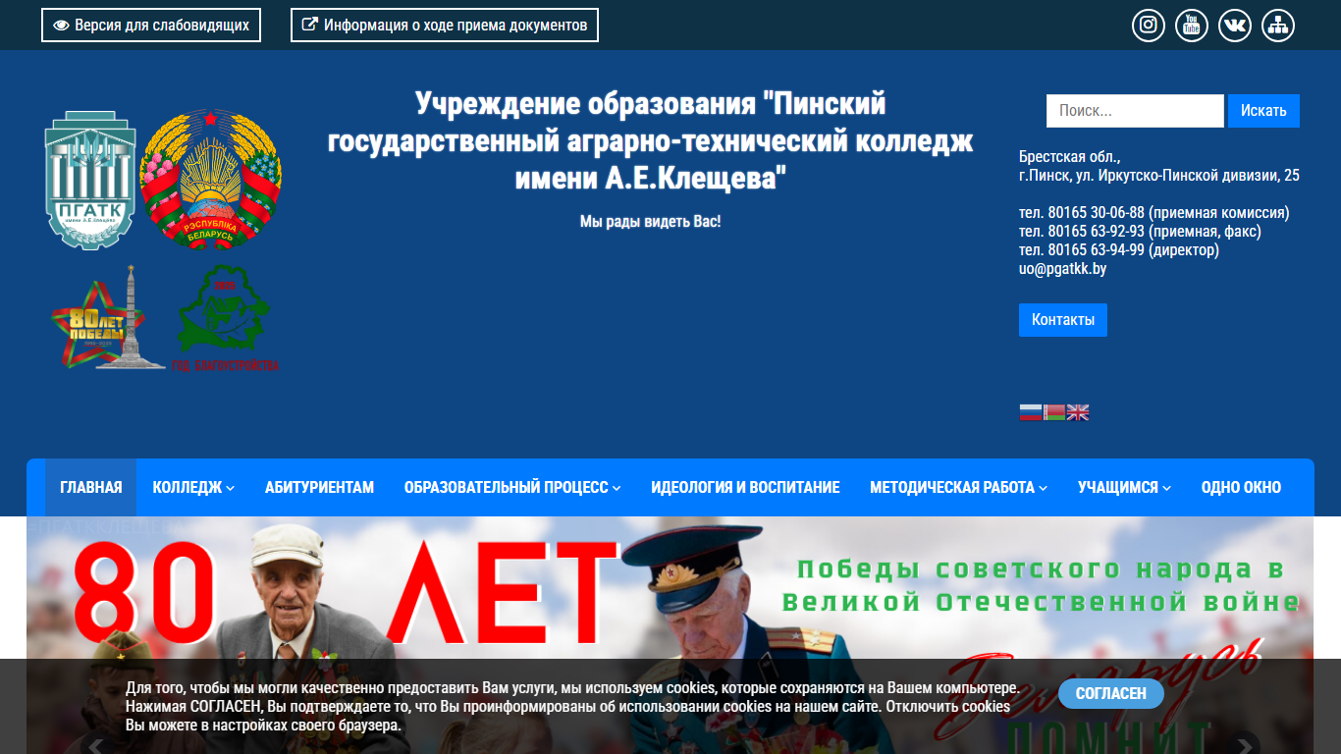Screen dimensions: 1341x754
Task: Click the приемная комиссия phone number line
Action: pyautogui.click(x=1154, y=213)
